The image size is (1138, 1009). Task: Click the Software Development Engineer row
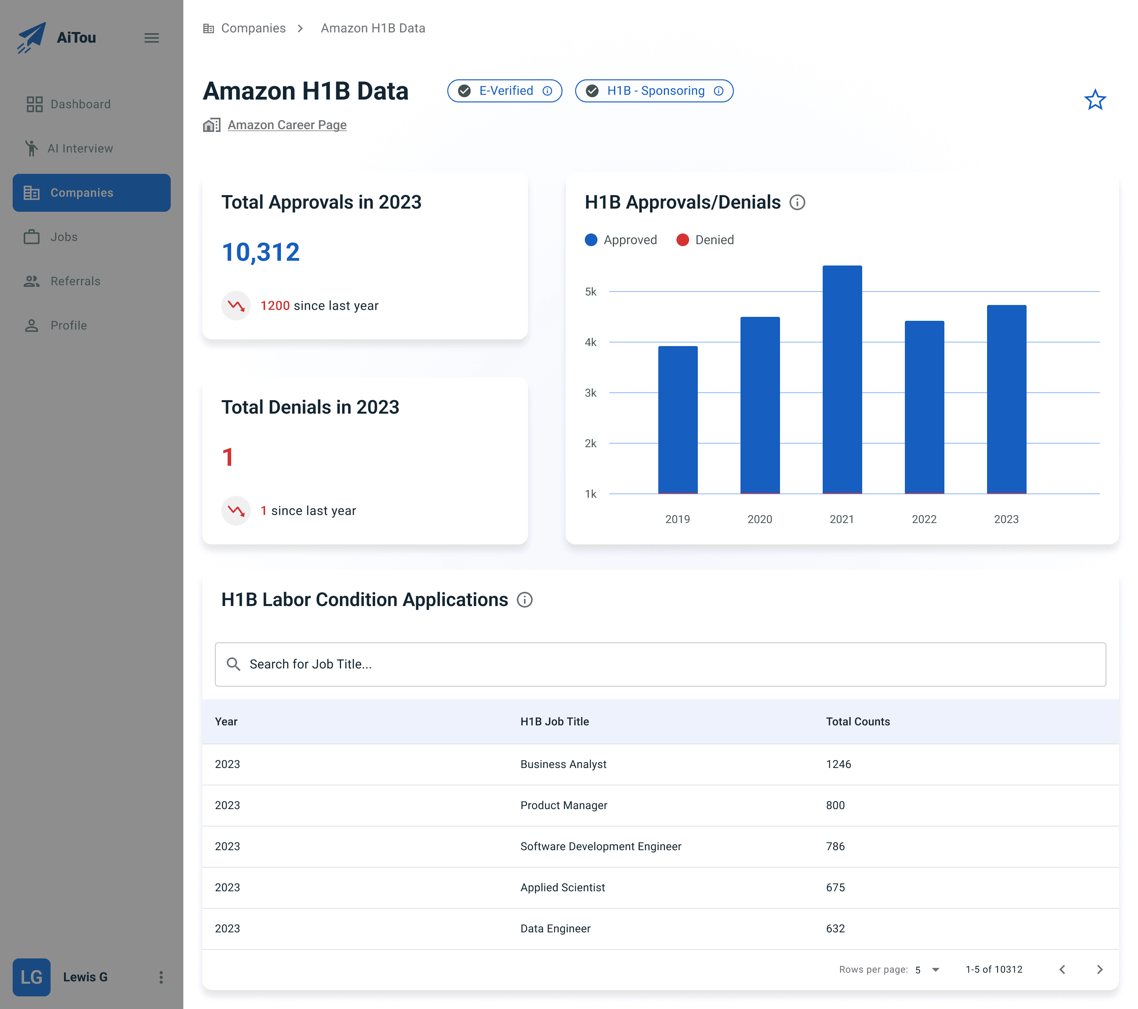(x=660, y=847)
